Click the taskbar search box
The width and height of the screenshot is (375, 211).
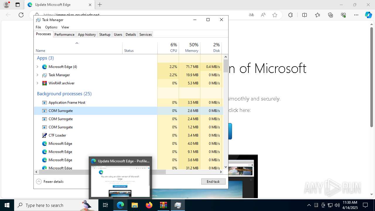56,205
